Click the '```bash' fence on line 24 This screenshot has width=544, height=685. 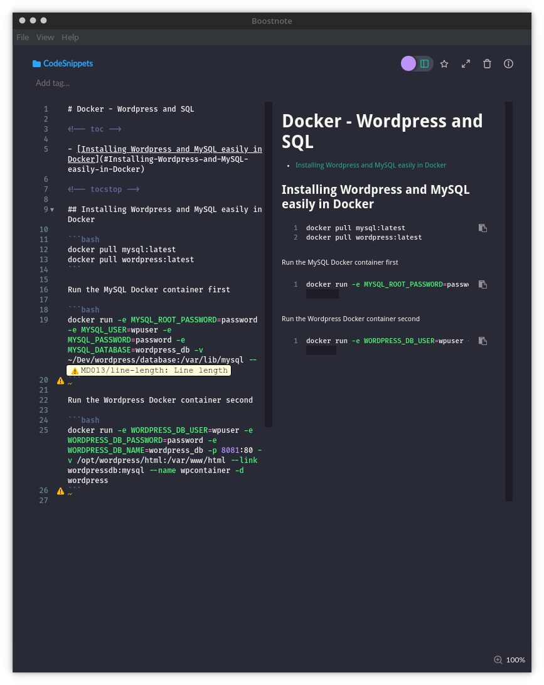coord(83,421)
